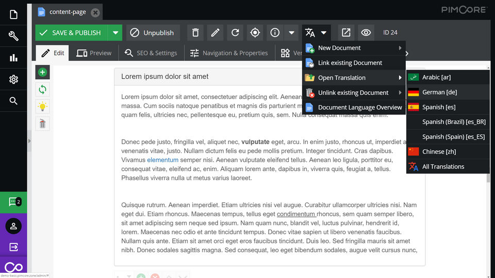Switch to the Edit tab

point(53,53)
